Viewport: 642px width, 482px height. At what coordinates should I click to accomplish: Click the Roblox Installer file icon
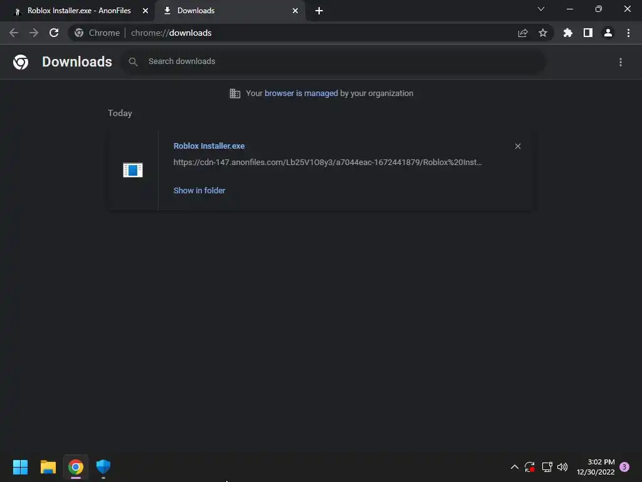point(133,170)
